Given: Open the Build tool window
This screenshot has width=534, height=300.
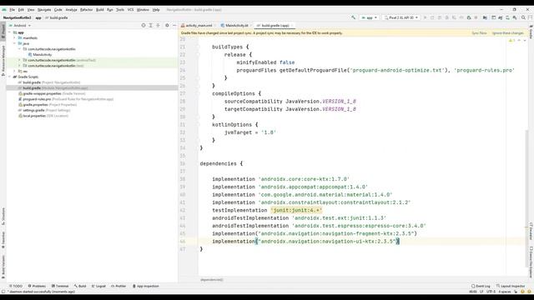Looking at the screenshot, I should pos(80,286).
